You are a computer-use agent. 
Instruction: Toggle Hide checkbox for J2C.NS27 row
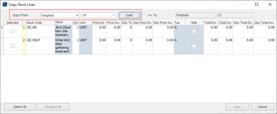194,46
